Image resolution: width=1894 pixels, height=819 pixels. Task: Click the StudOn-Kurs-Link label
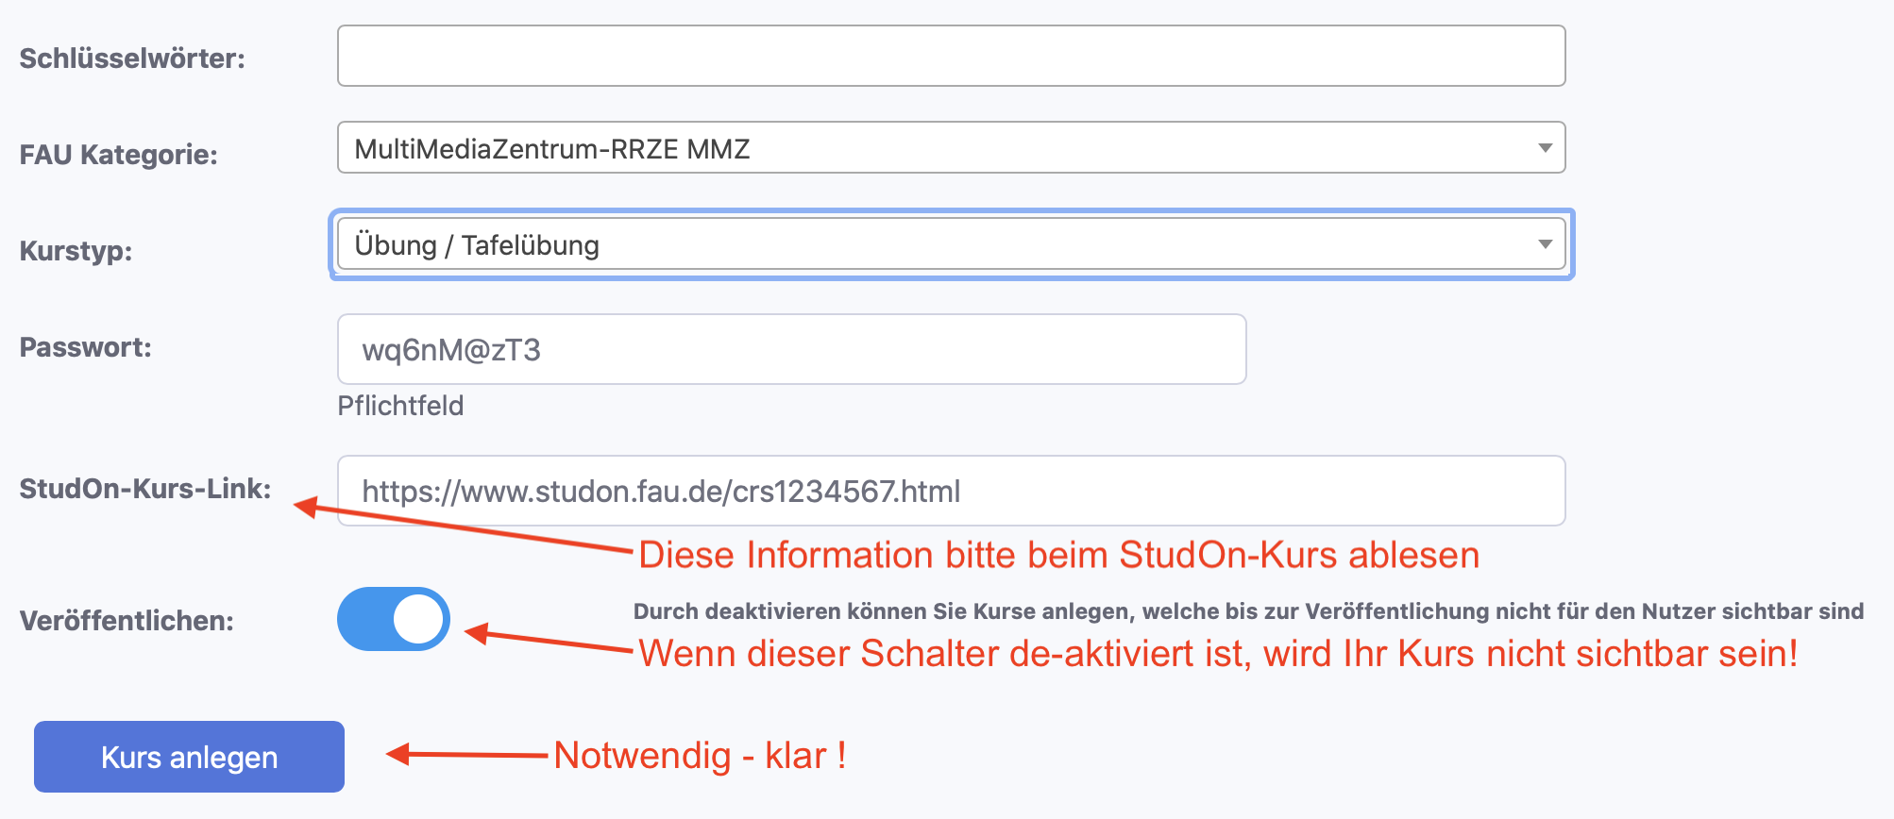coord(145,489)
